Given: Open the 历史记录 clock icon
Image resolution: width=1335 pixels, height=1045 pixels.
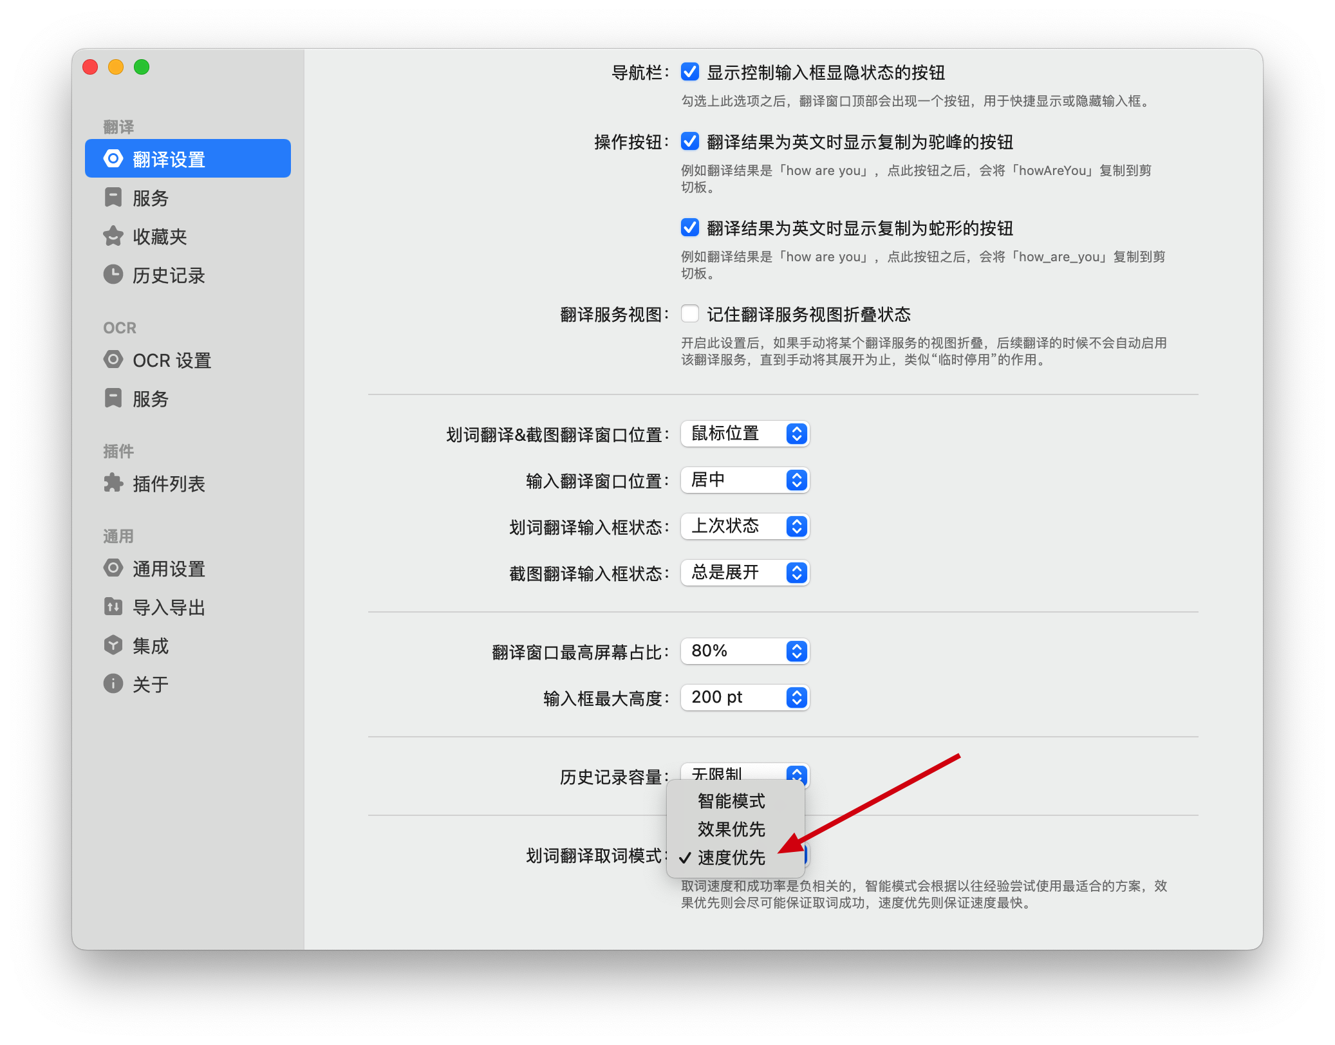Looking at the screenshot, I should [113, 275].
